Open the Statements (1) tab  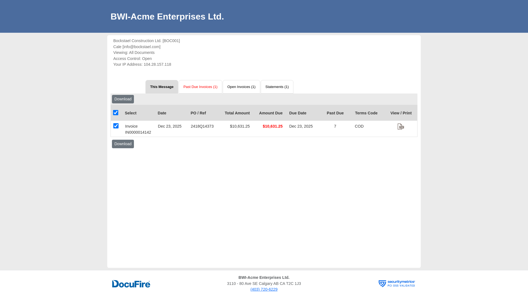coord(277,87)
